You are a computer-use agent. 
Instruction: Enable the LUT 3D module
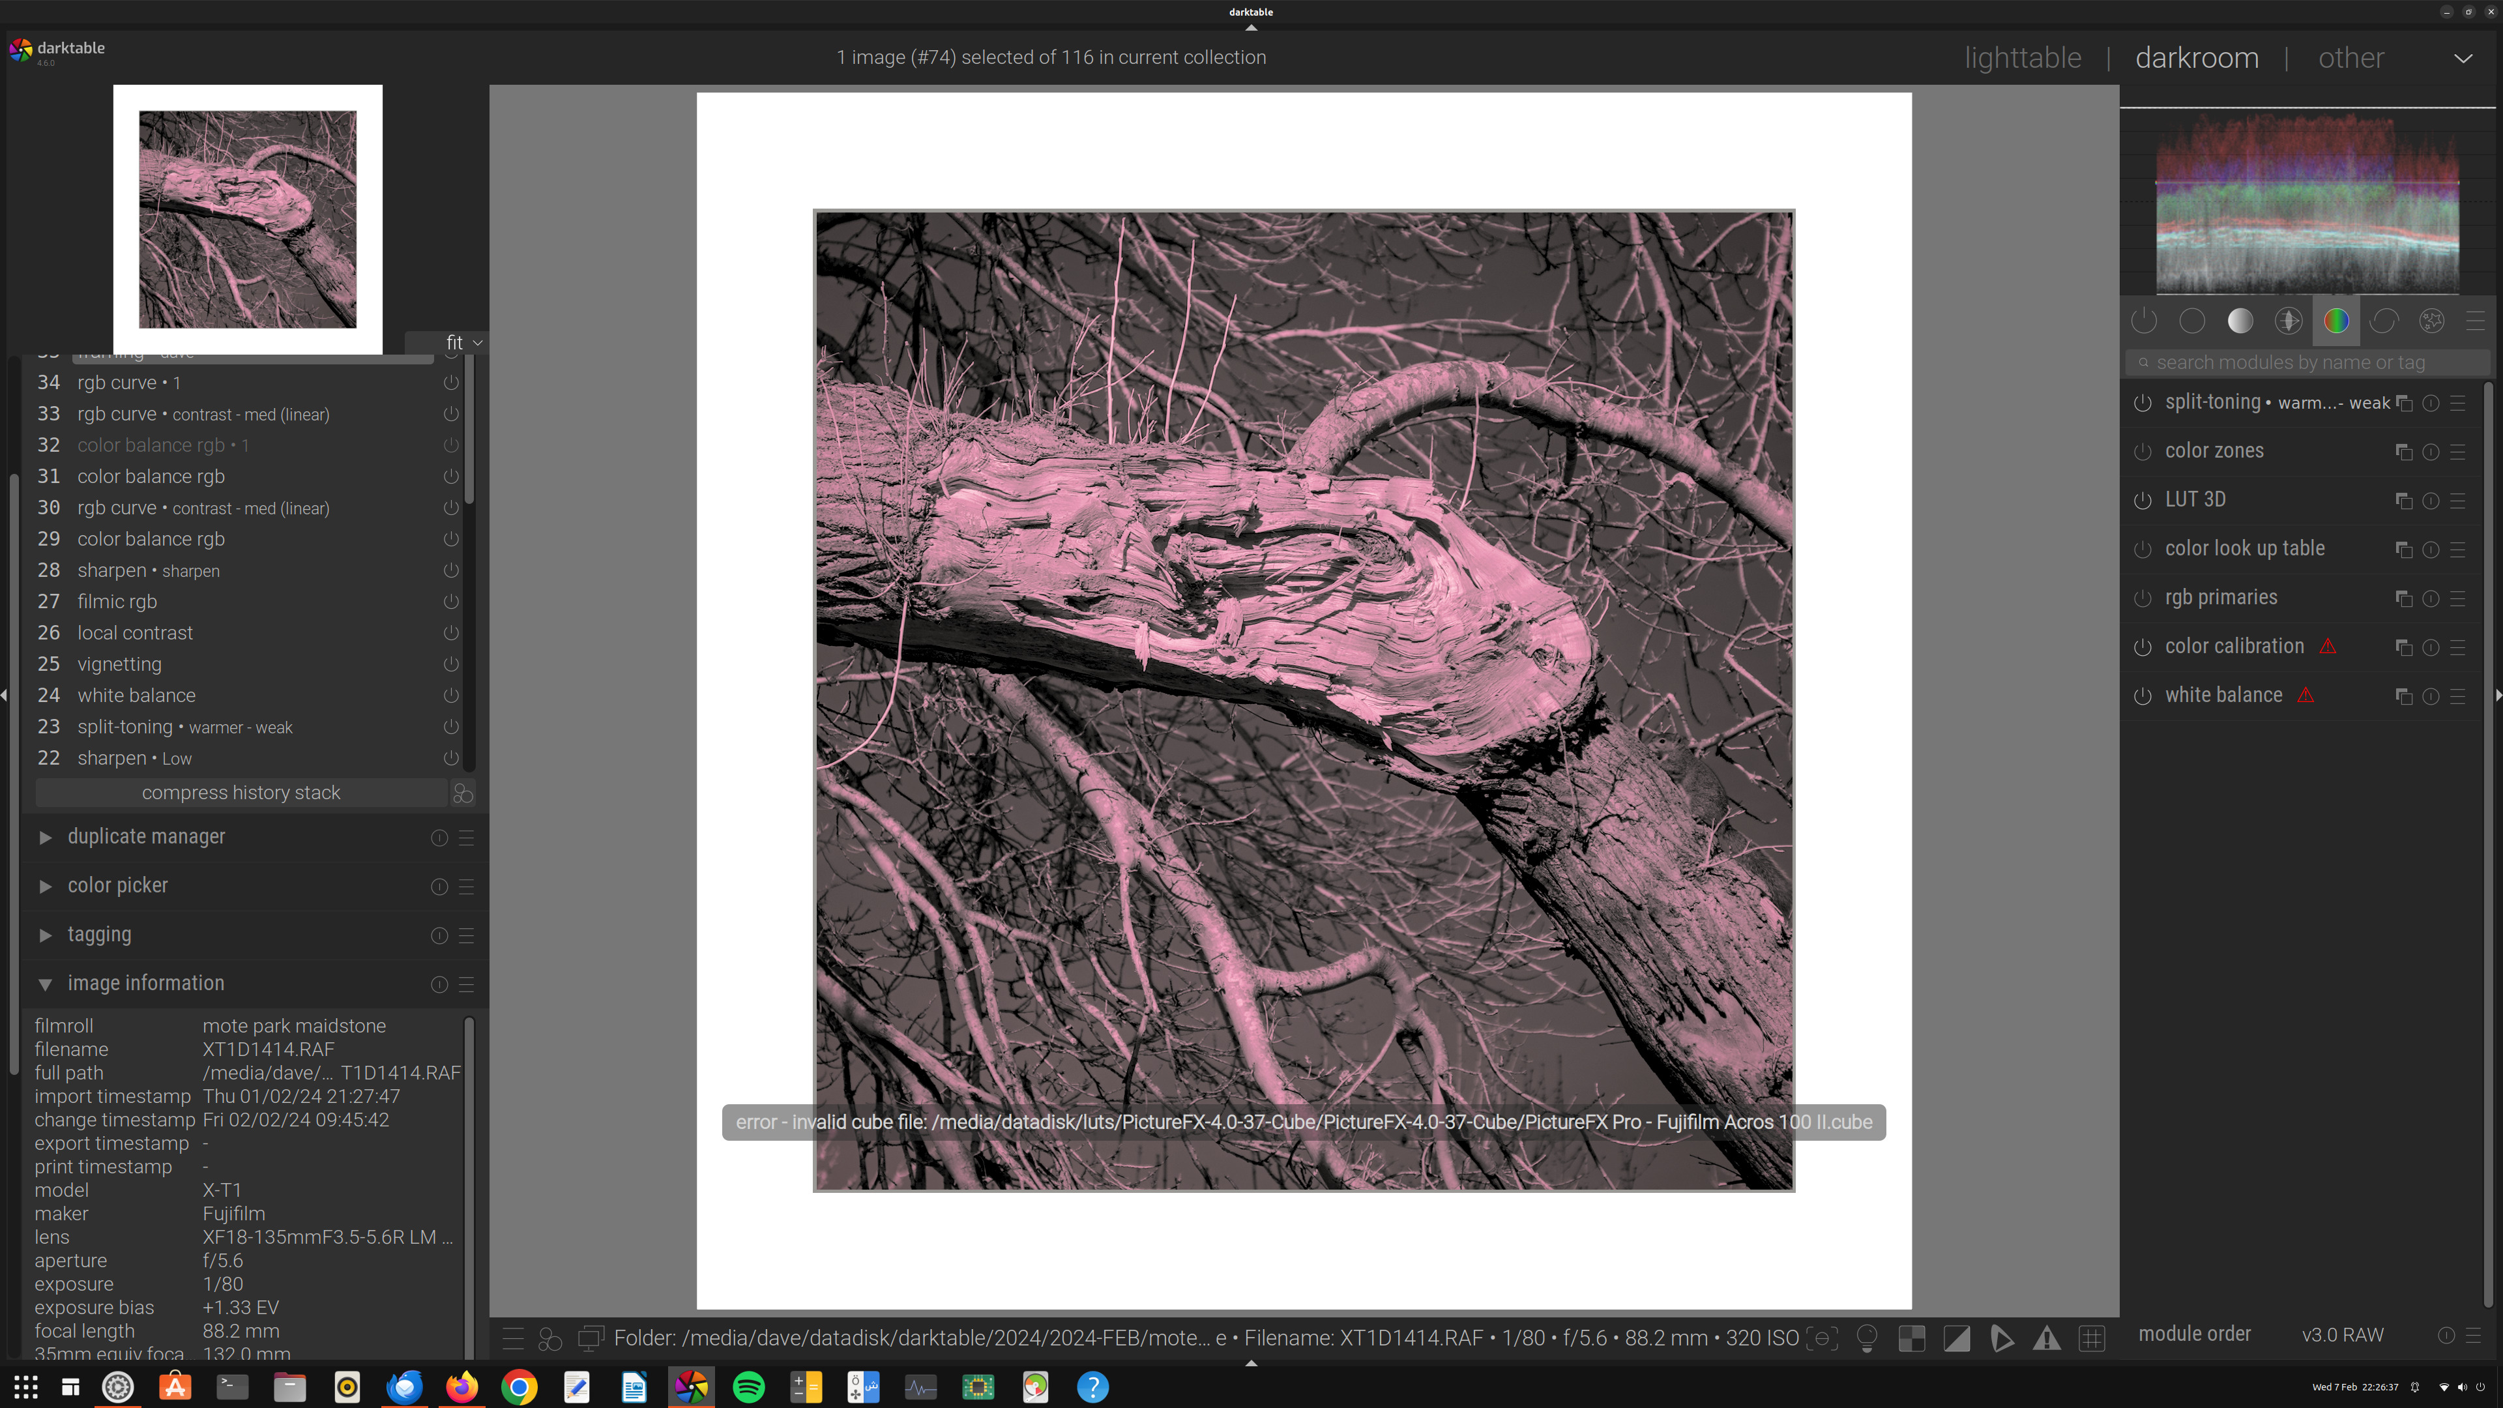[2143, 501]
